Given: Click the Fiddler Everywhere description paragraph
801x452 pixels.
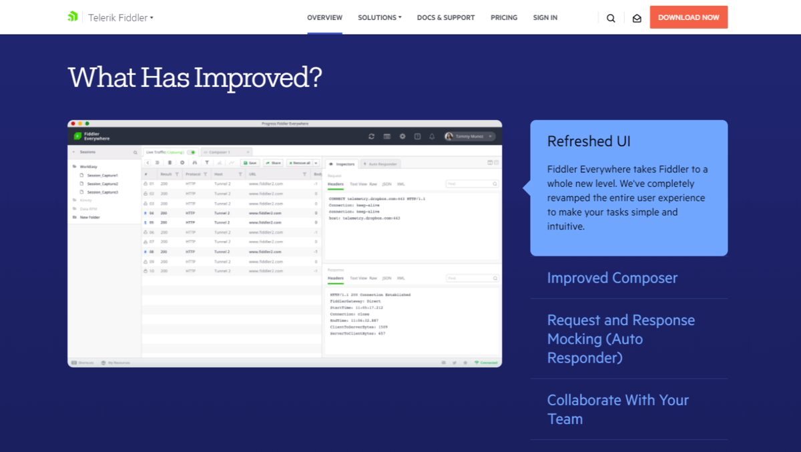Looking at the screenshot, I should [x=627, y=198].
